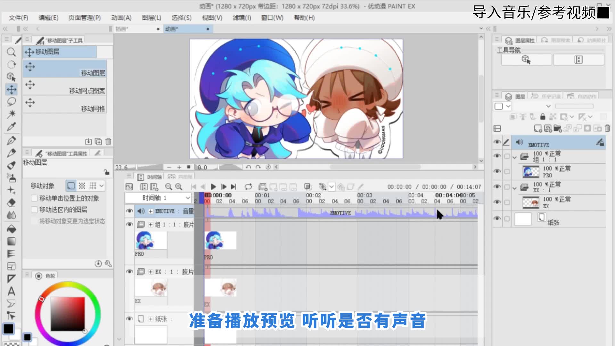
Task: Mute the EMOTIVE track speaker in timeline
Action: (141, 211)
